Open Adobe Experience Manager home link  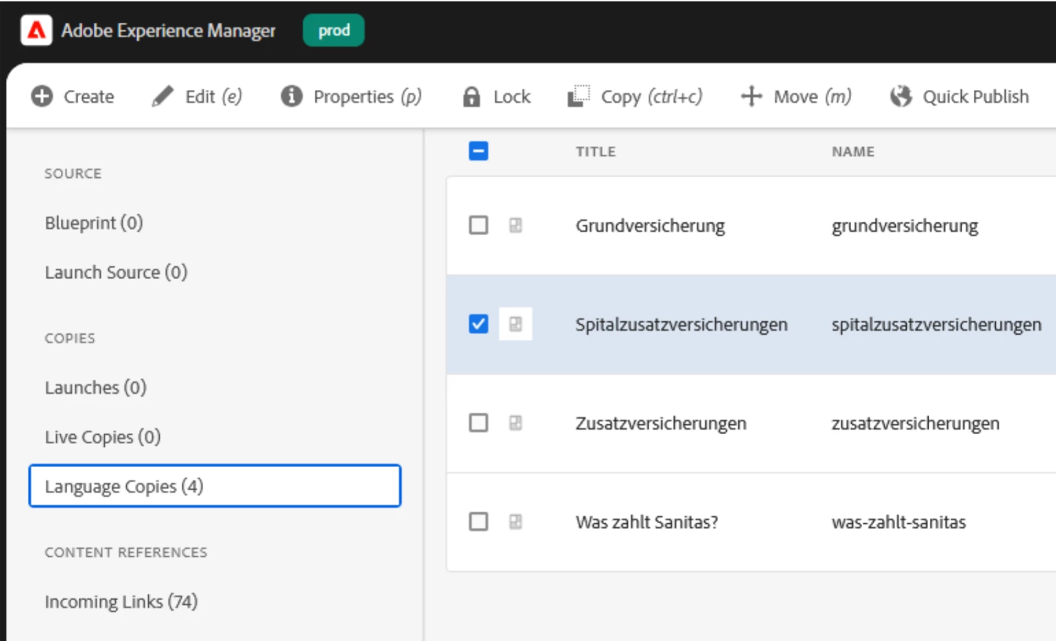point(168,30)
